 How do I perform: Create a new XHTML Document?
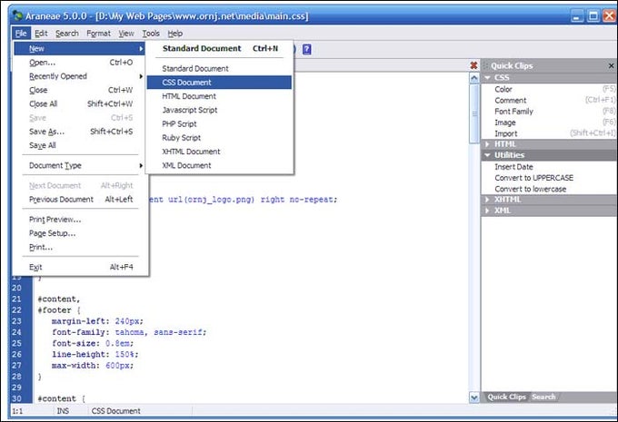pos(220,152)
